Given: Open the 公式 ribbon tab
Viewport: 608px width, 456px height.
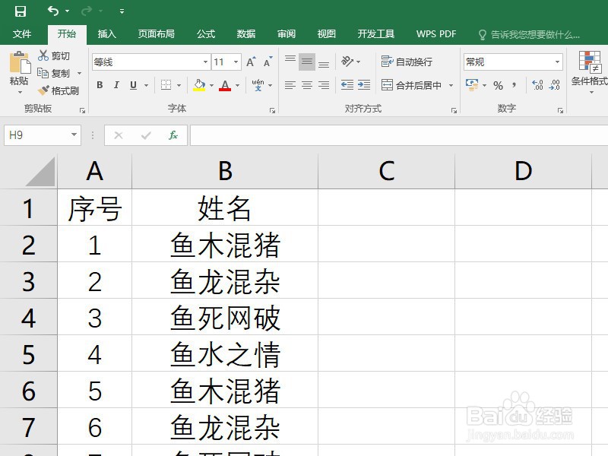Looking at the screenshot, I should [205, 33].
